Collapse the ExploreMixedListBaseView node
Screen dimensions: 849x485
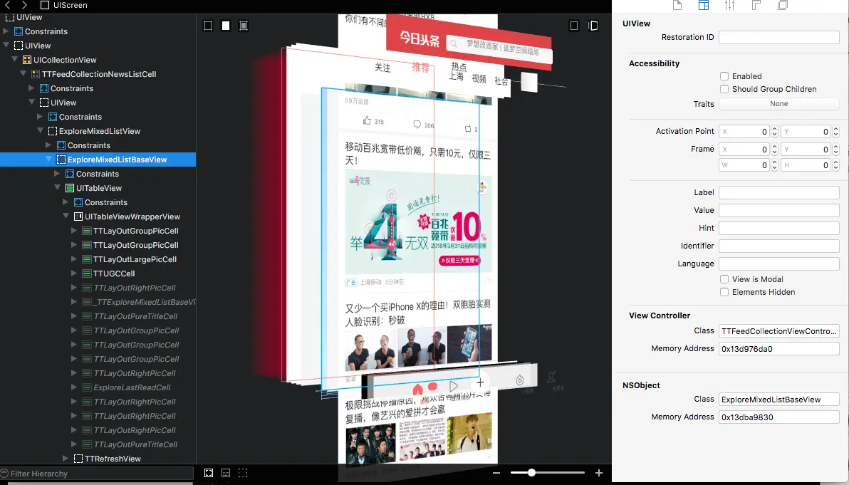click(48, 159)
